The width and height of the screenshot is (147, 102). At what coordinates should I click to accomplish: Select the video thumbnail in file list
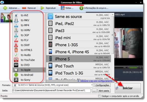[6, 18]
